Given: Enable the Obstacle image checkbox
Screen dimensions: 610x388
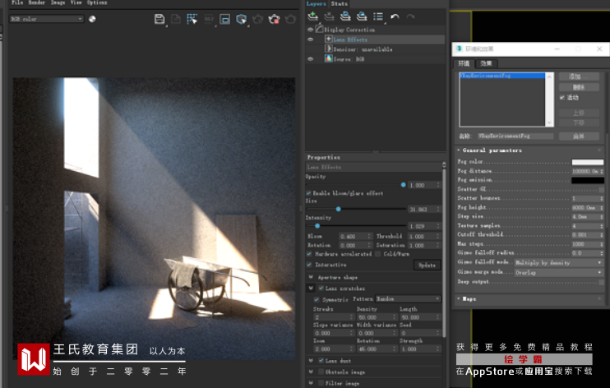Looking at the screenshot, I should pos(321,372).
